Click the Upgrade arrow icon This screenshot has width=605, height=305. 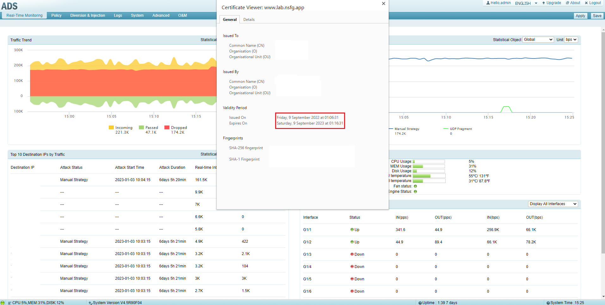(x=544, y=3)
